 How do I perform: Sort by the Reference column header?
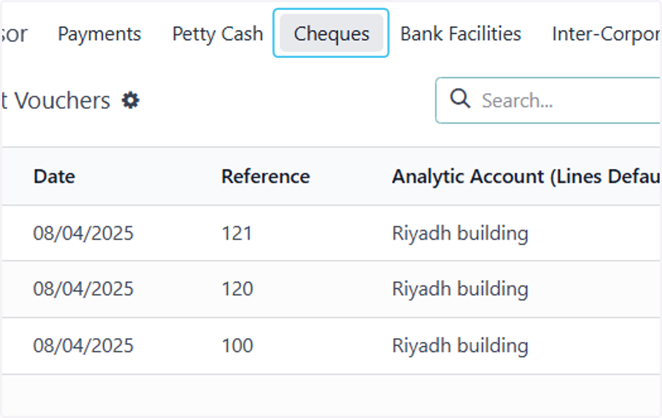point(265,176)
